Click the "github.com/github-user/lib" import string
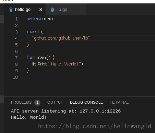Viewport: 155px width, 133px height. pos(61,38)
